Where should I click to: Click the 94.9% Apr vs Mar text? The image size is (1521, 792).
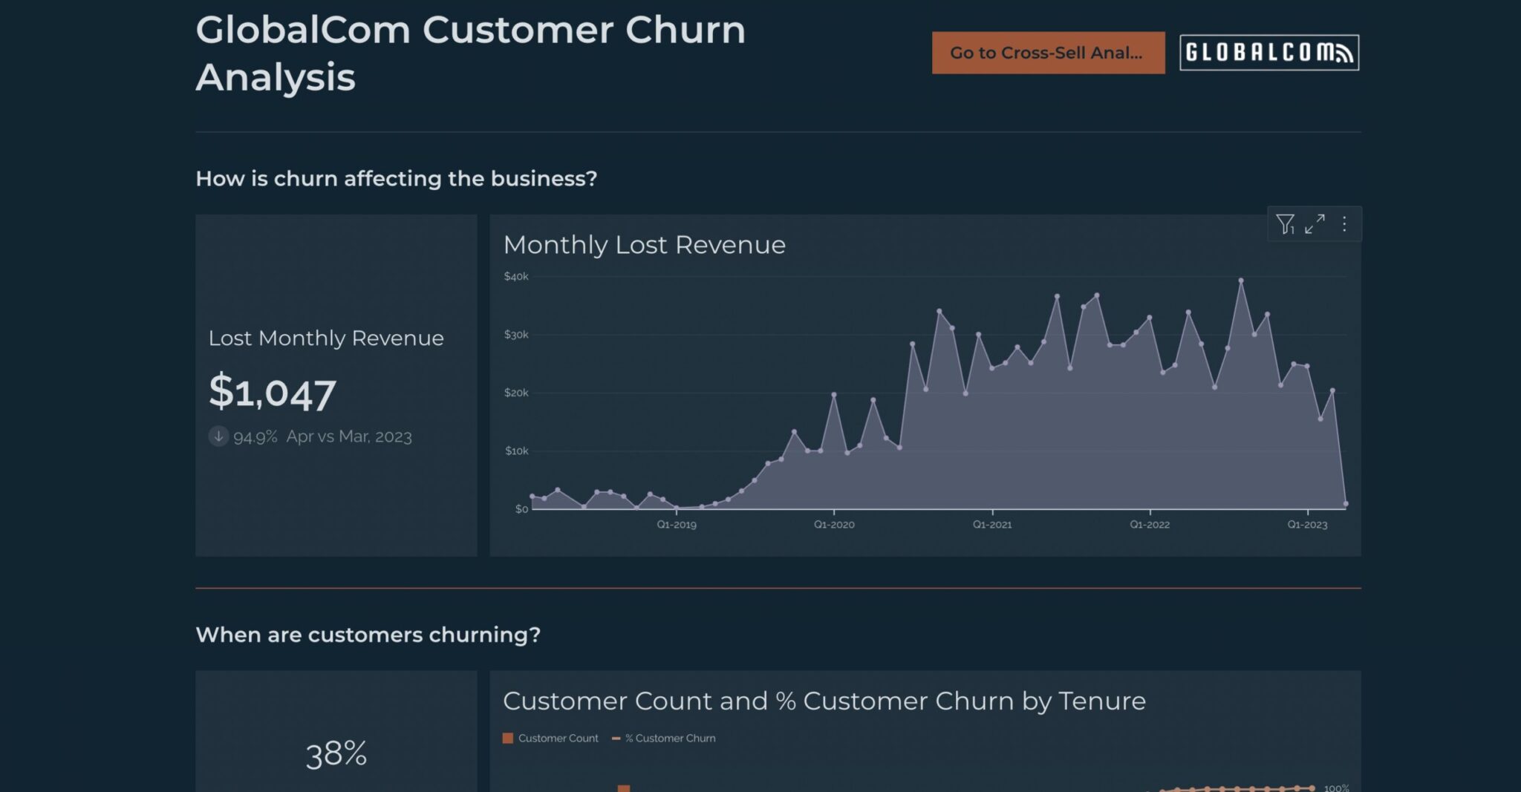point(322,436)
